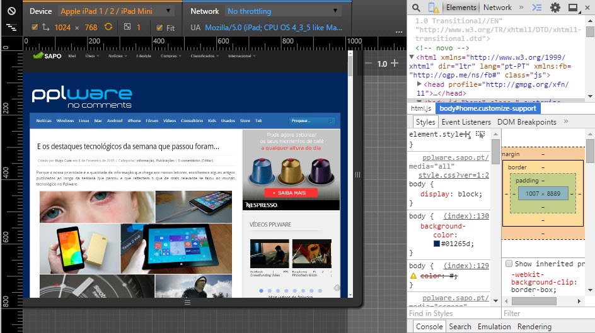Change DevTools dock side icon
The image size is (595, 333).
click(574, 8)
